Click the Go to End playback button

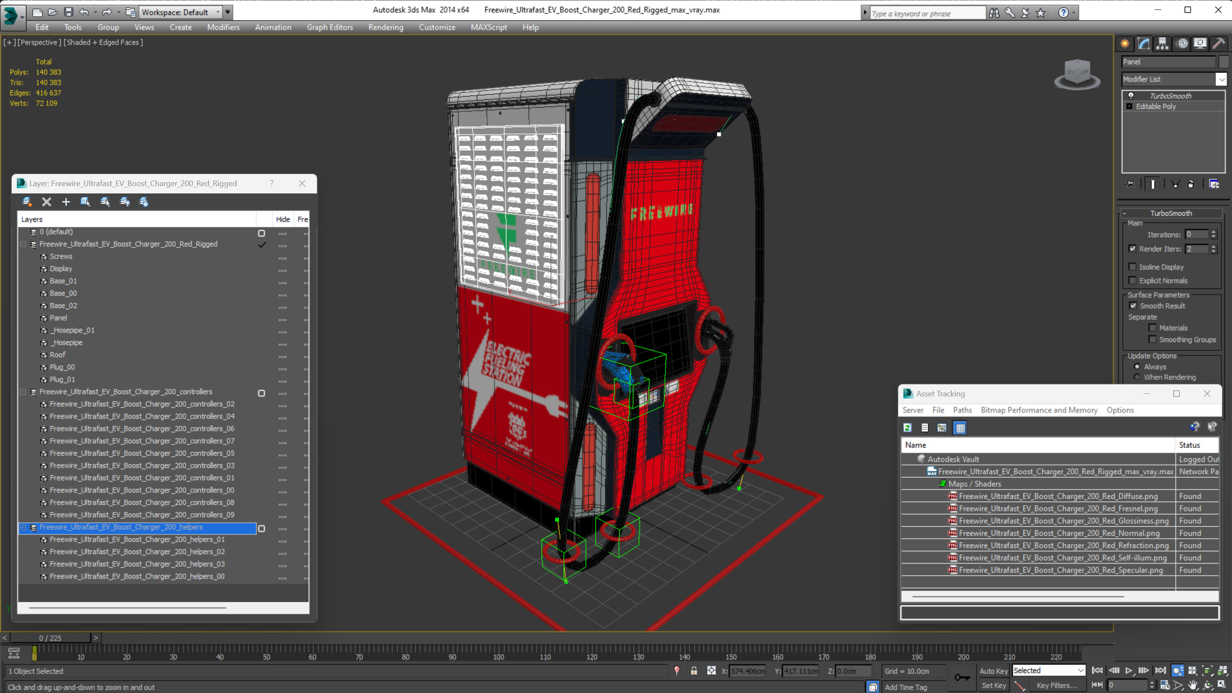pyautogui.click(x=1160, y=671)
